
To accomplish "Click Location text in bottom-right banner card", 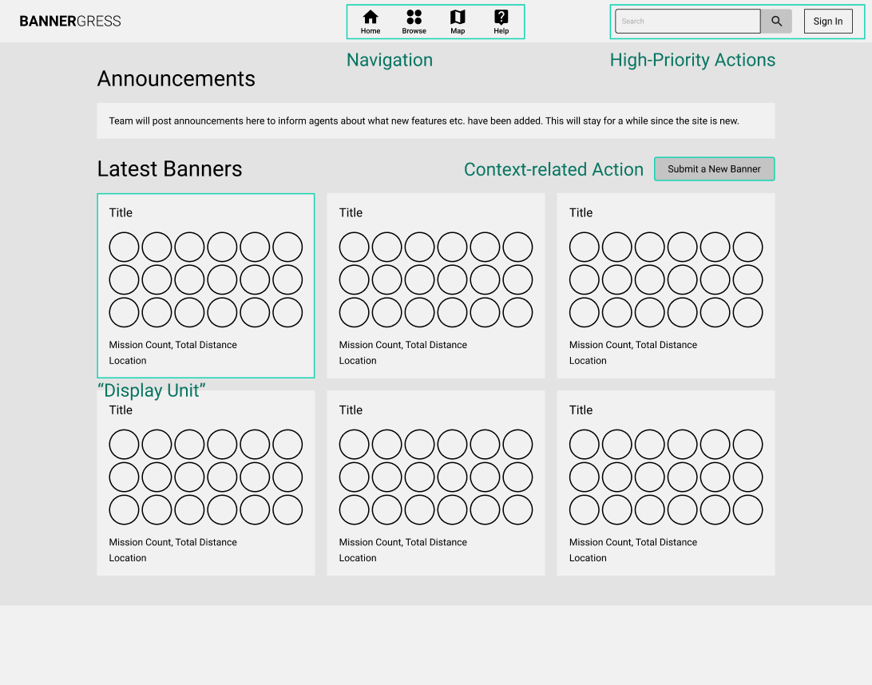I will coord(588,558).
